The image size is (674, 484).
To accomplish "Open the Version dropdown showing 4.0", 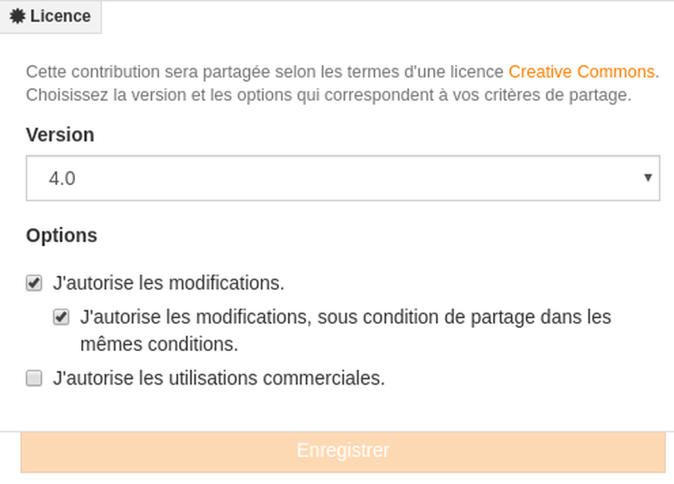I will [342, 178].
